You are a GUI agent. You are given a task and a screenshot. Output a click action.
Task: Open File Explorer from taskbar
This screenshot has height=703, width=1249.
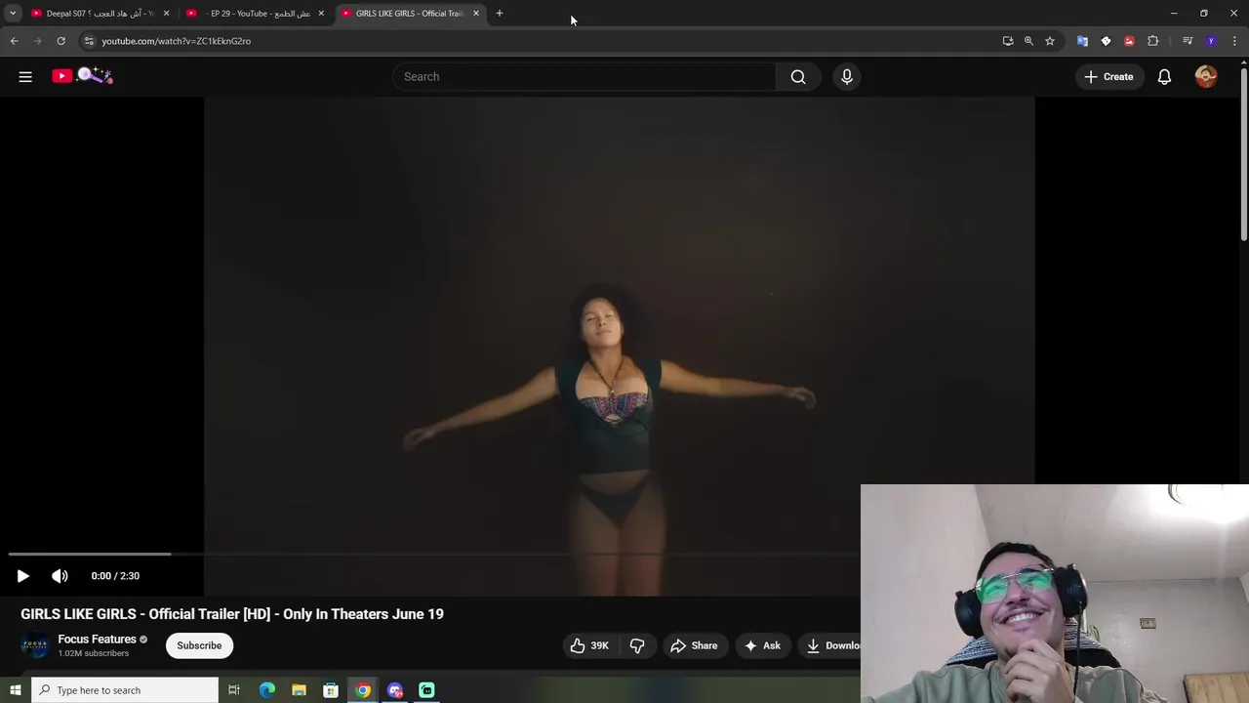click(299, 690)
